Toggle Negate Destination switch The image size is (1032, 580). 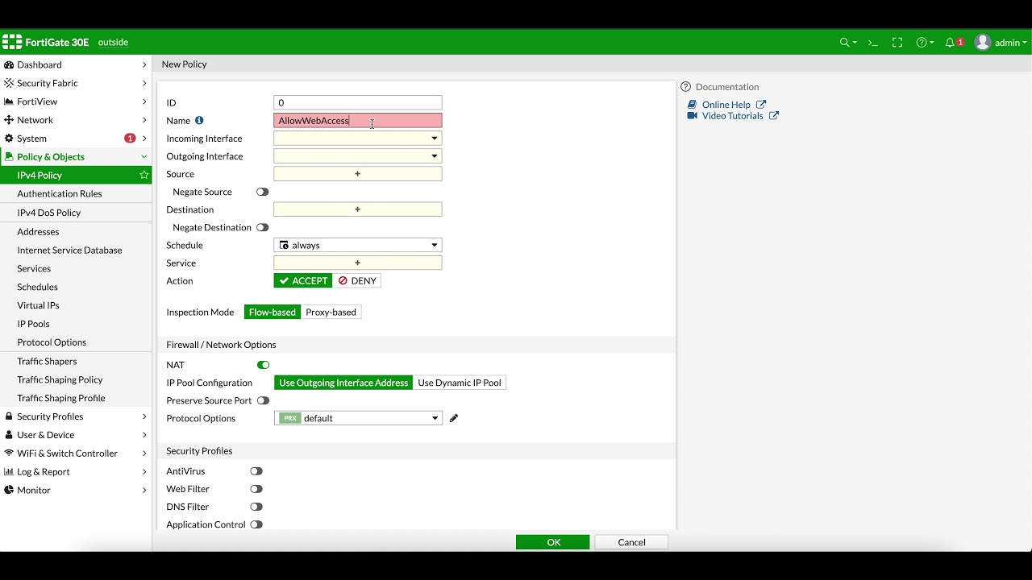262,227
